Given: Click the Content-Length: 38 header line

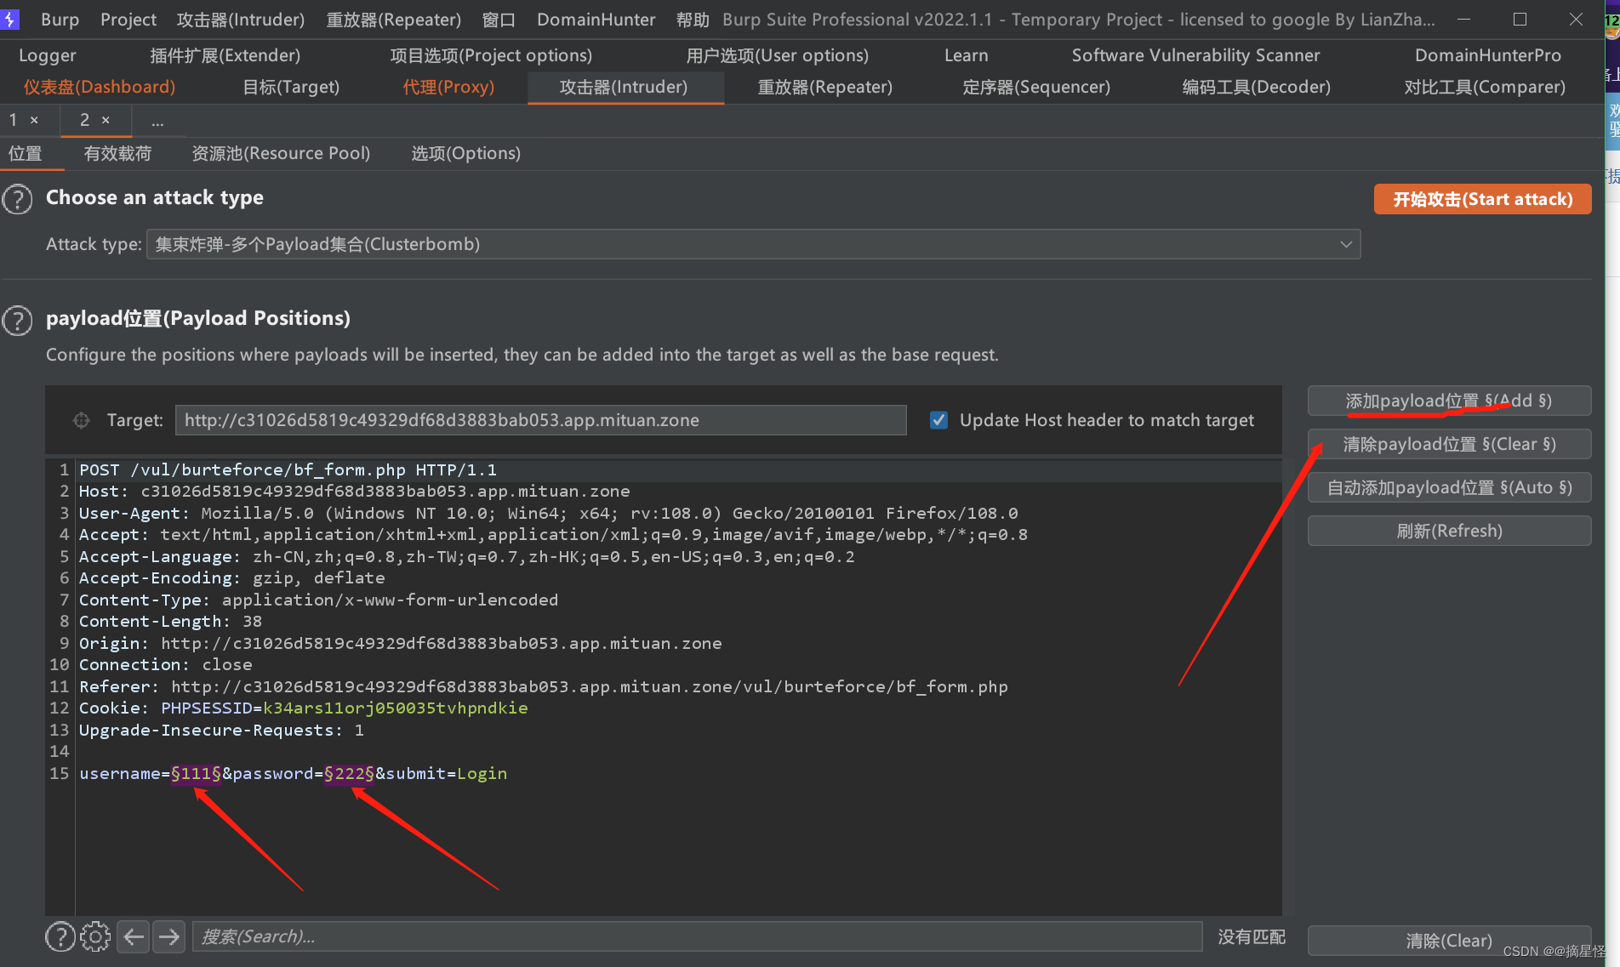Looking at the screenshot, I should click(170, 621).
